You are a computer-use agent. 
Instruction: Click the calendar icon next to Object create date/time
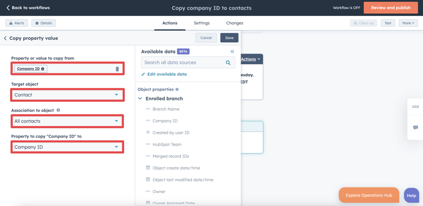148,168
